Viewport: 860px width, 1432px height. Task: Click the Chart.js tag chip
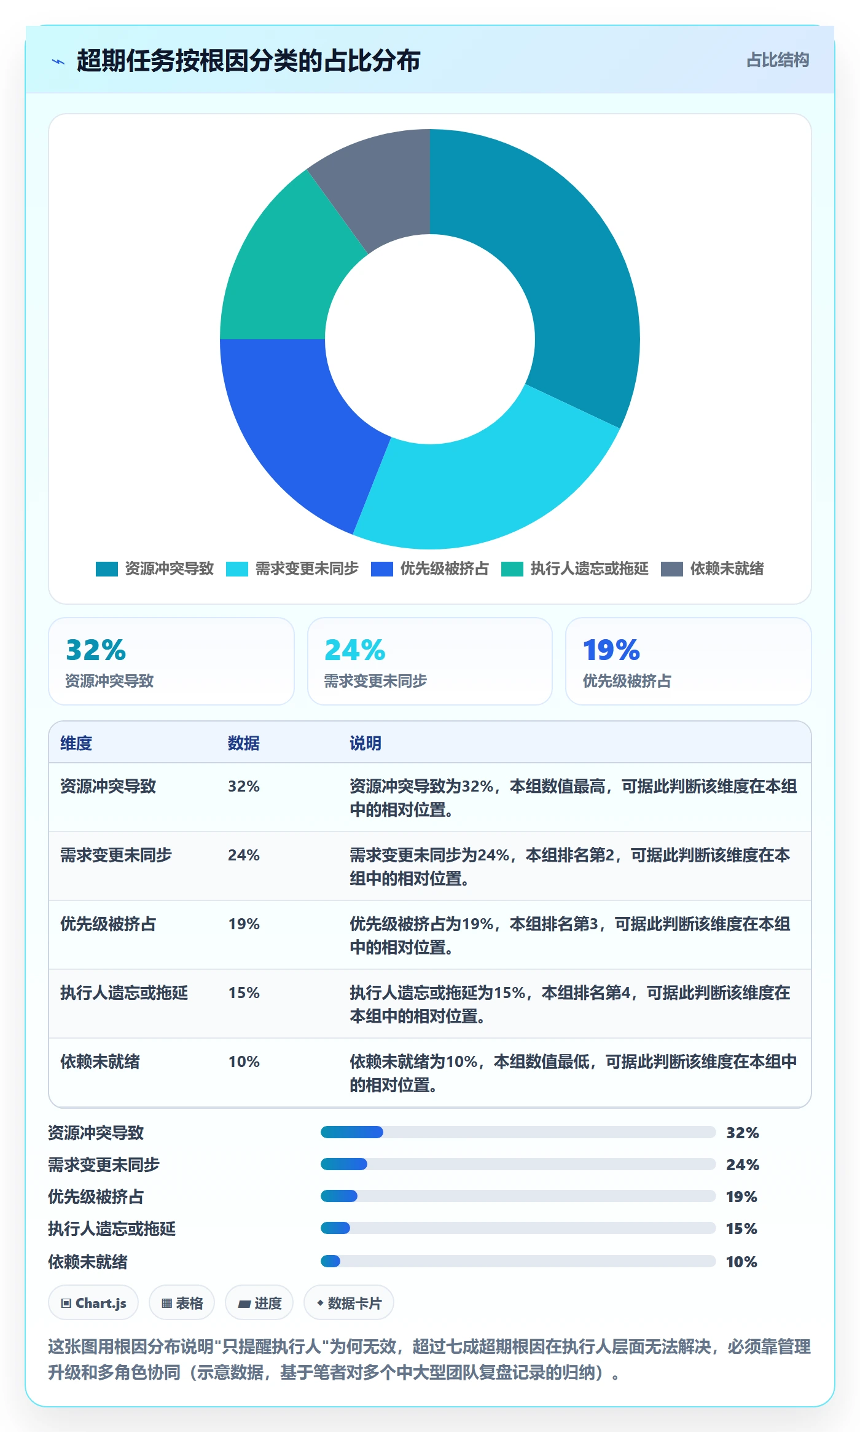(x=93, y=1302)
